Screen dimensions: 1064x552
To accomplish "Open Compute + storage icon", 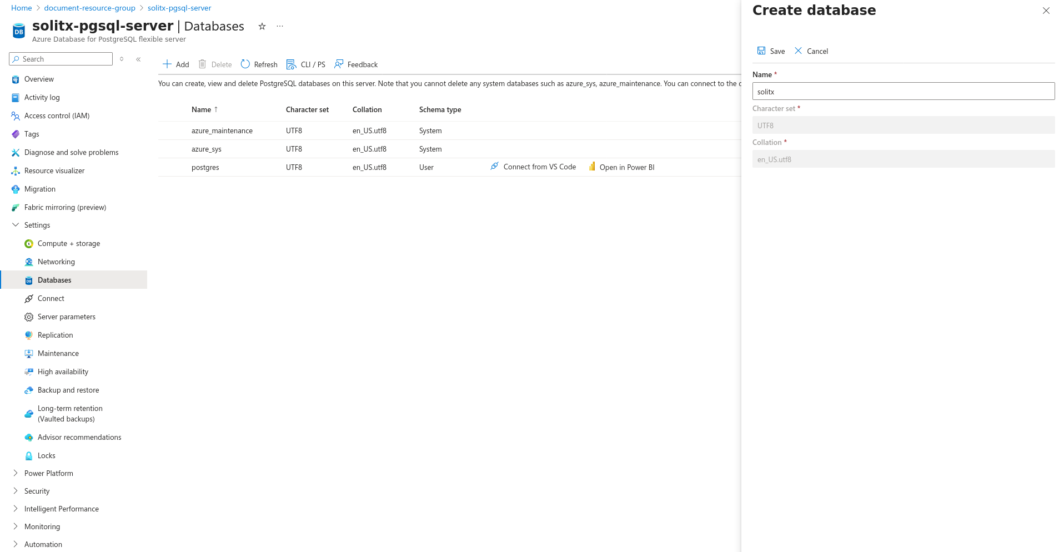I will (x=29, y=244).
